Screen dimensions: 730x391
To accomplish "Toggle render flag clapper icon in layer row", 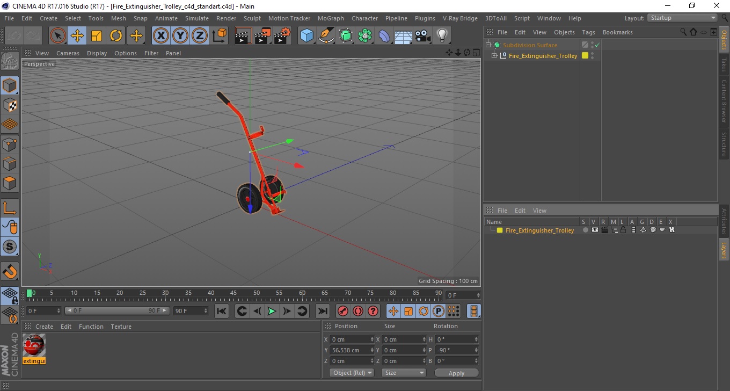I will pyautogui.click(x=605, y=230).
